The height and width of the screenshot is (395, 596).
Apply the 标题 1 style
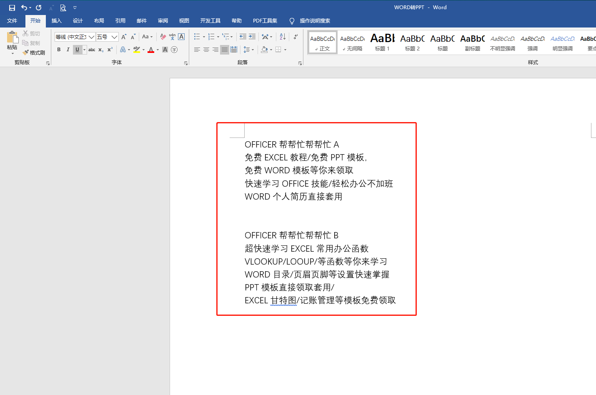(382, 42)
